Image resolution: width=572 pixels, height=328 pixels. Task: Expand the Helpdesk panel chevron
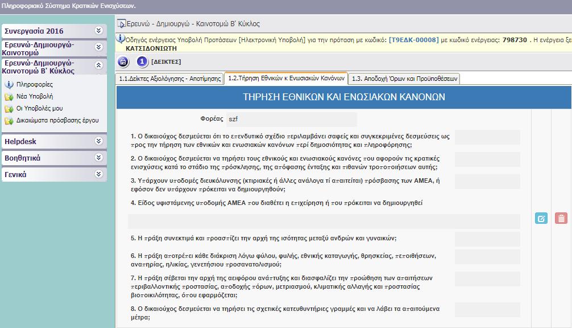[98, 141]
